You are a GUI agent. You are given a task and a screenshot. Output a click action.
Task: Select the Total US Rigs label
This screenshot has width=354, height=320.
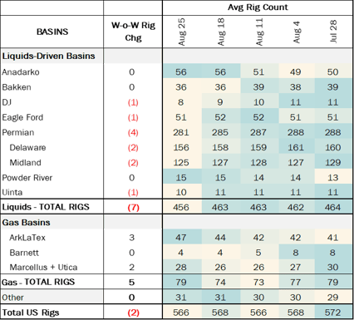31,313
